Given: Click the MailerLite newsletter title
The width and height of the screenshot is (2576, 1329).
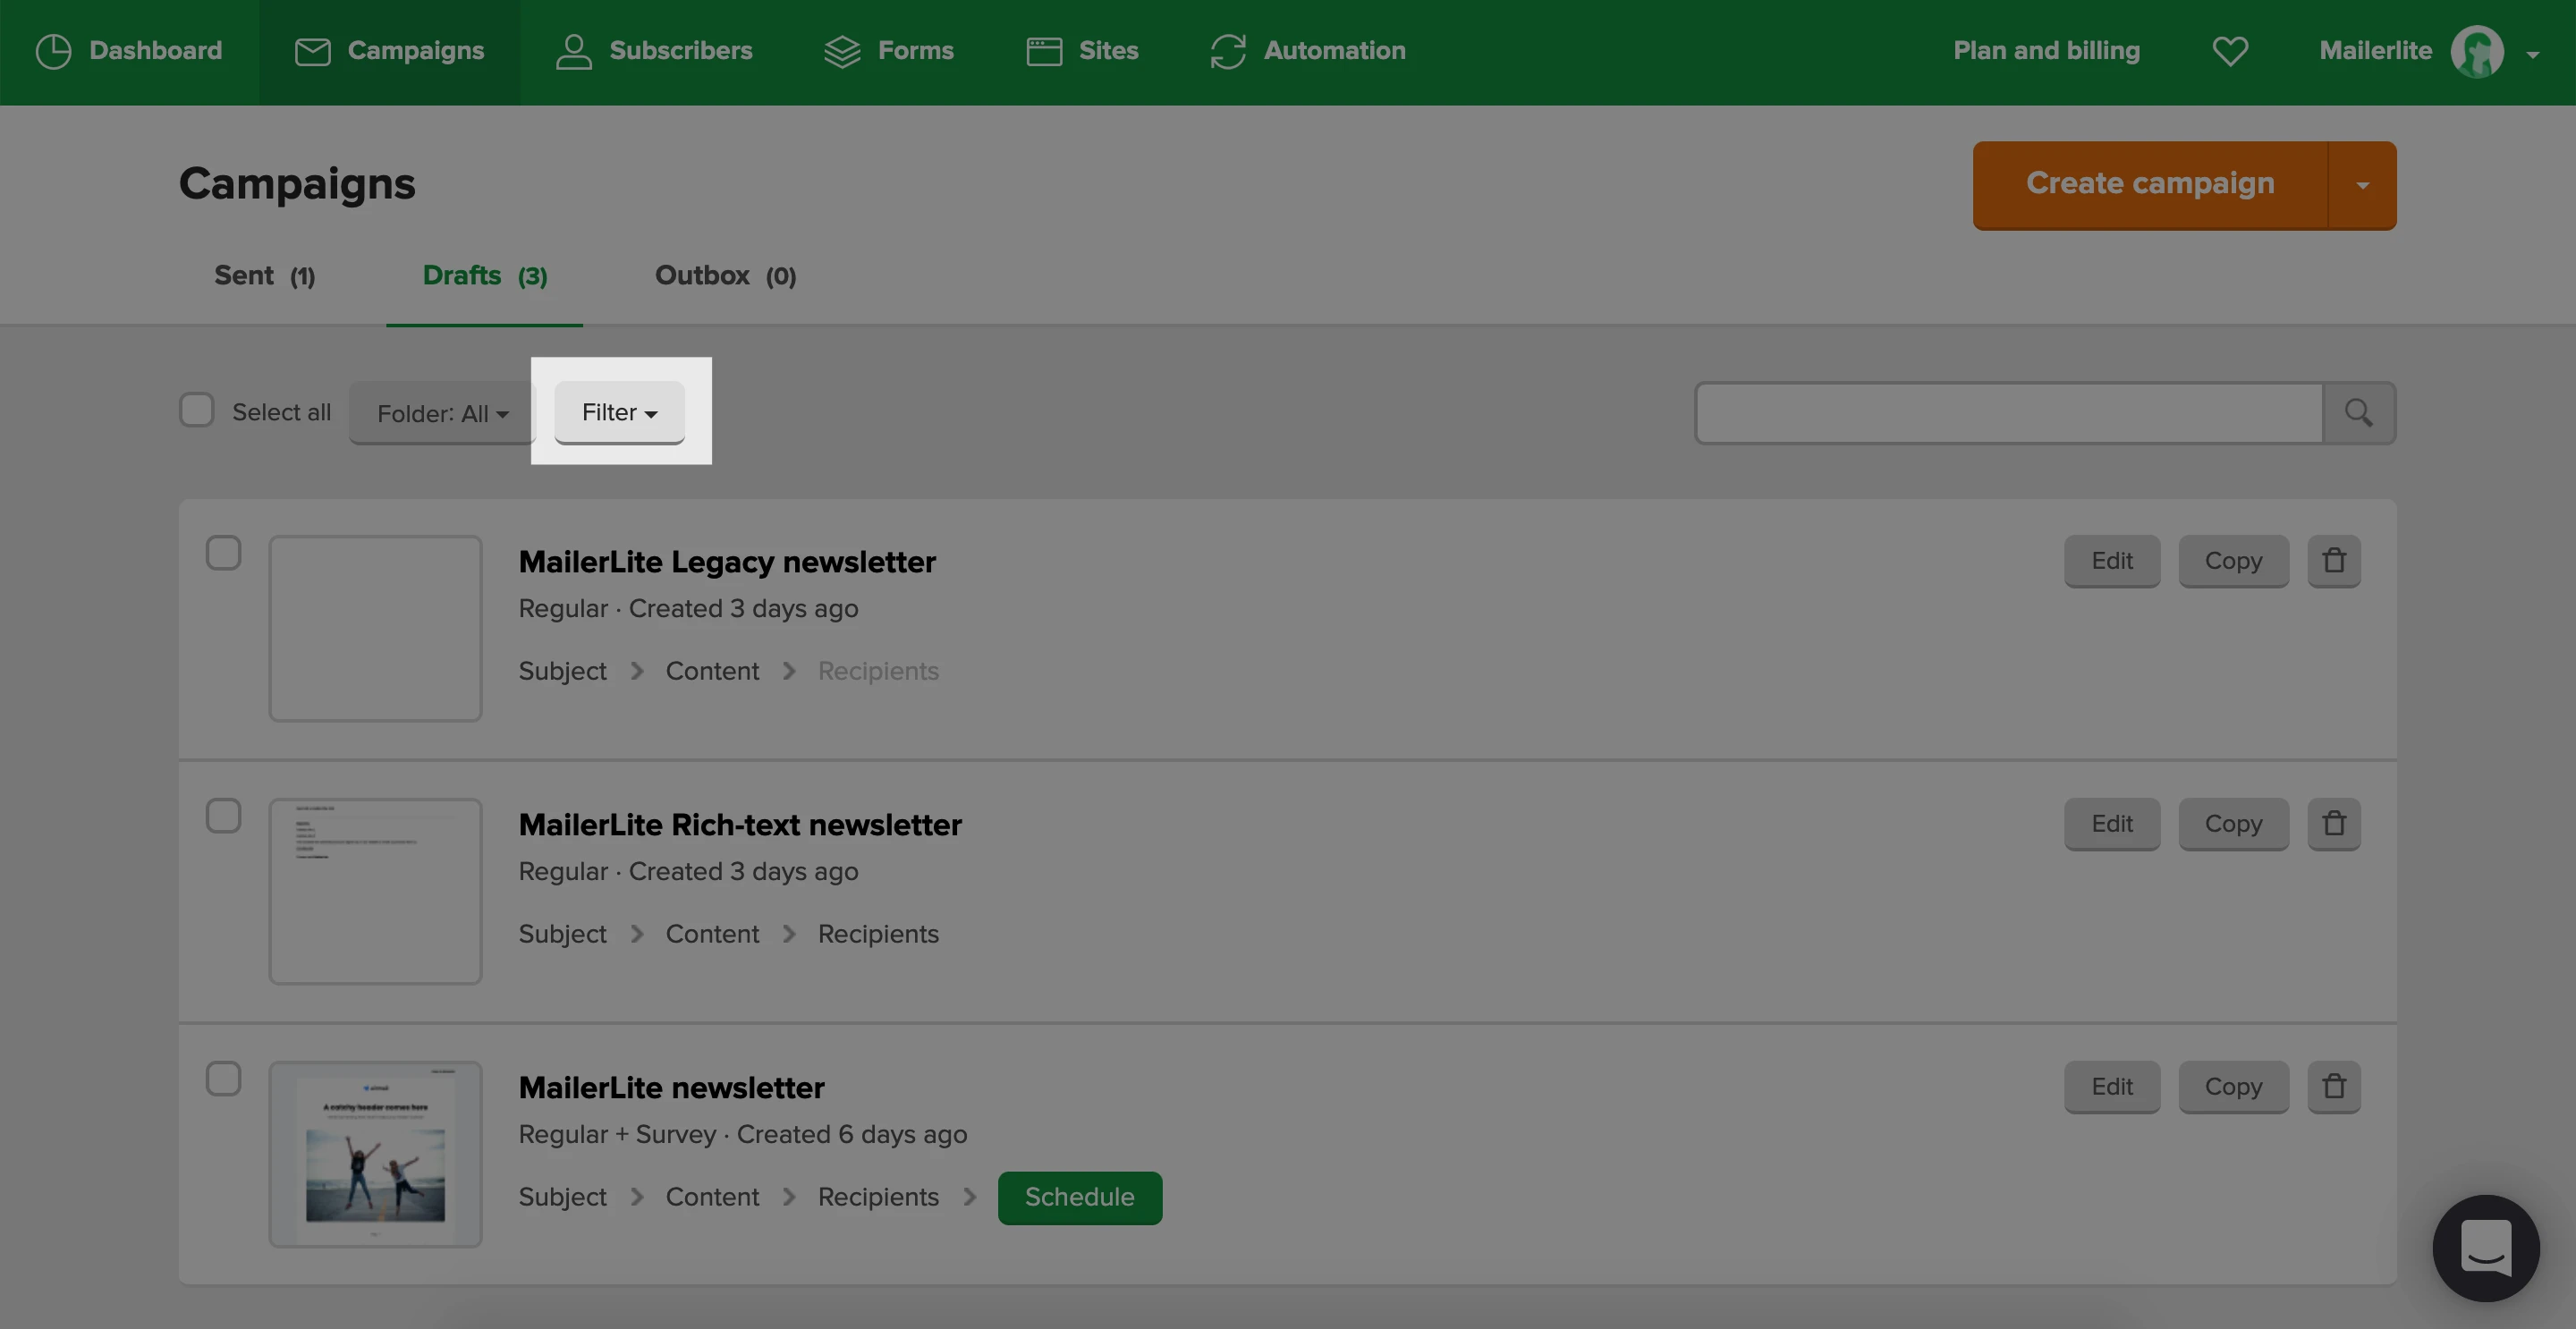Looking at the screenshot, I should click(671, 1088).
